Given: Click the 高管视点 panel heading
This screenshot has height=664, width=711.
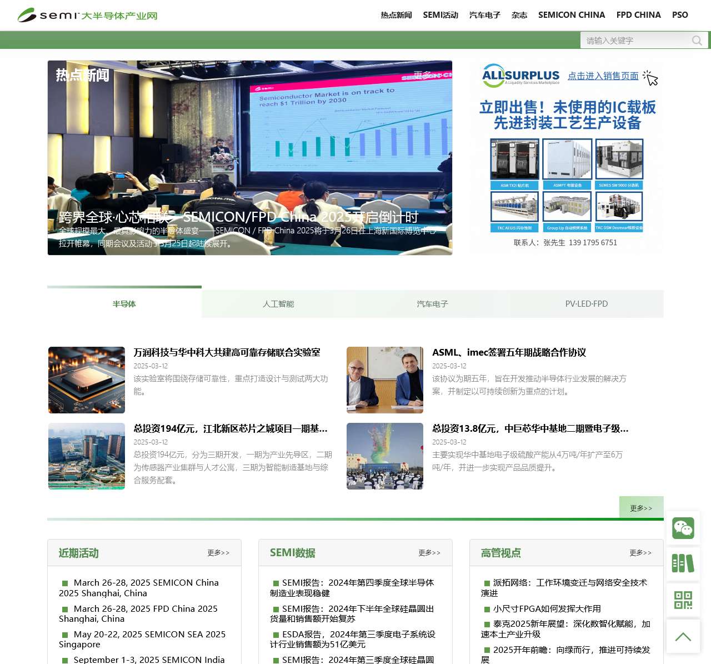Looking at the screenshot, I should (x=501, y=553).
